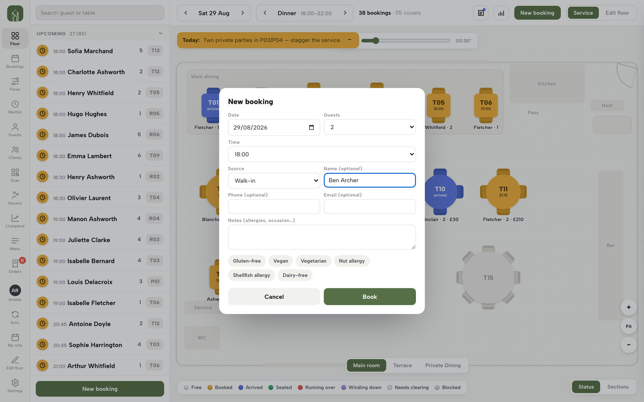Toggle the Gluten-free tag
The height and width of the screenshot is (402, 644).
(x=247, y=261)
